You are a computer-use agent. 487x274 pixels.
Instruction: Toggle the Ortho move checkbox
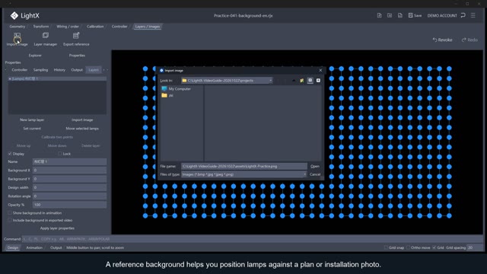click(x=408, y=247)
